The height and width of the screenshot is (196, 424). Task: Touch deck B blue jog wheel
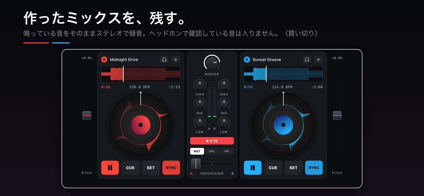[283, 125]
